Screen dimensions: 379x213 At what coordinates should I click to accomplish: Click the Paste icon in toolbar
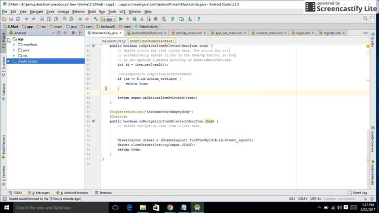(x=56, y=19)
